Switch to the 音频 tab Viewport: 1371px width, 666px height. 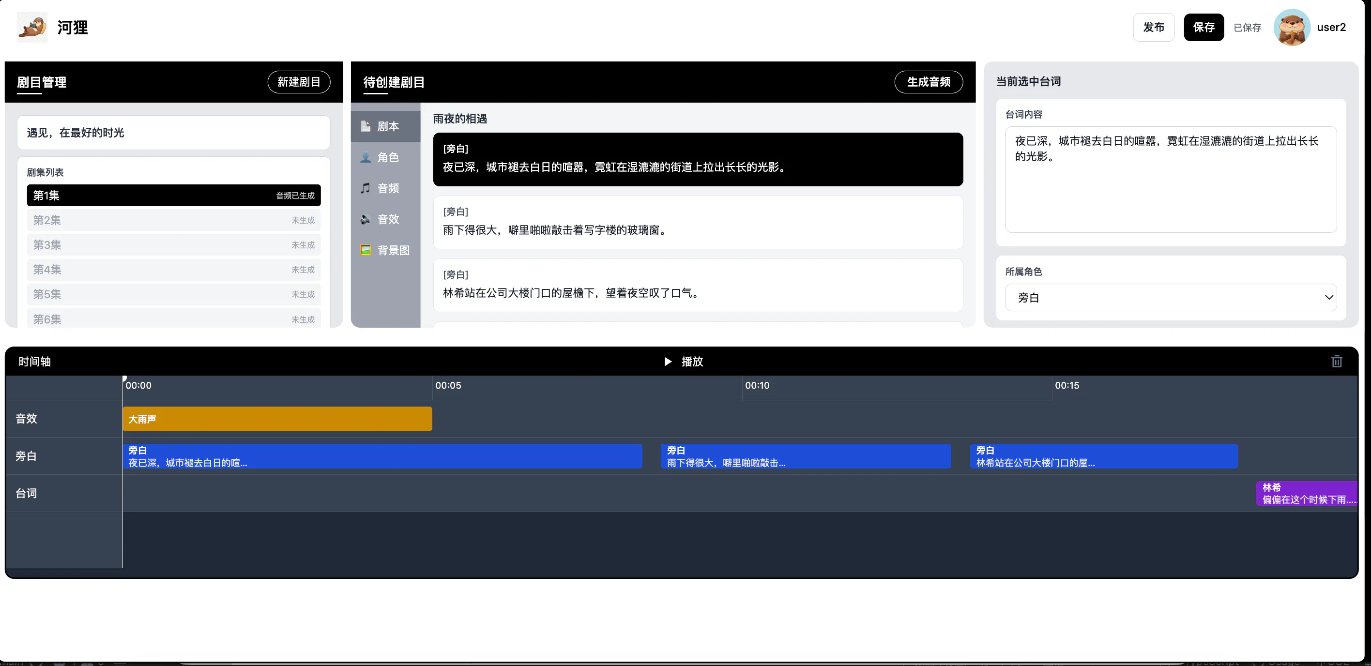tap(386, 188)
